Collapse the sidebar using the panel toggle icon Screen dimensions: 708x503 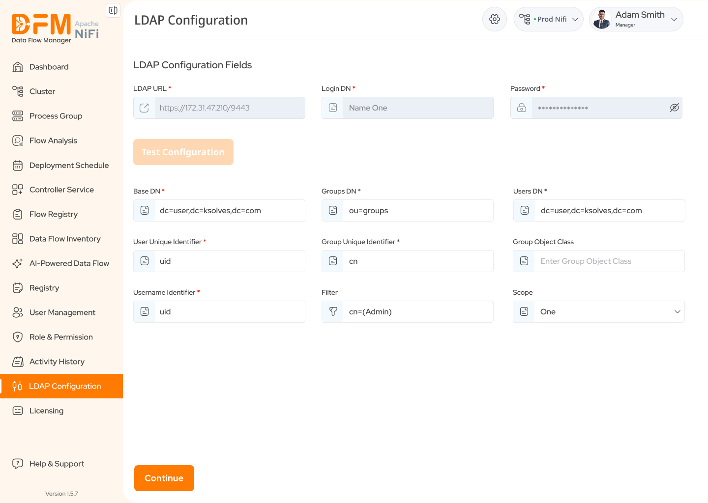113,10
